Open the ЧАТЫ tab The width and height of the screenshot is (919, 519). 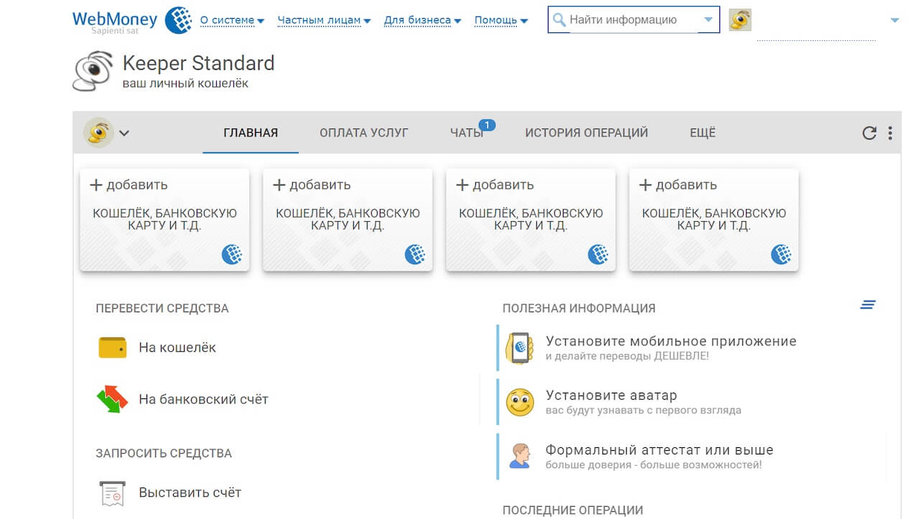coord(467,133)
